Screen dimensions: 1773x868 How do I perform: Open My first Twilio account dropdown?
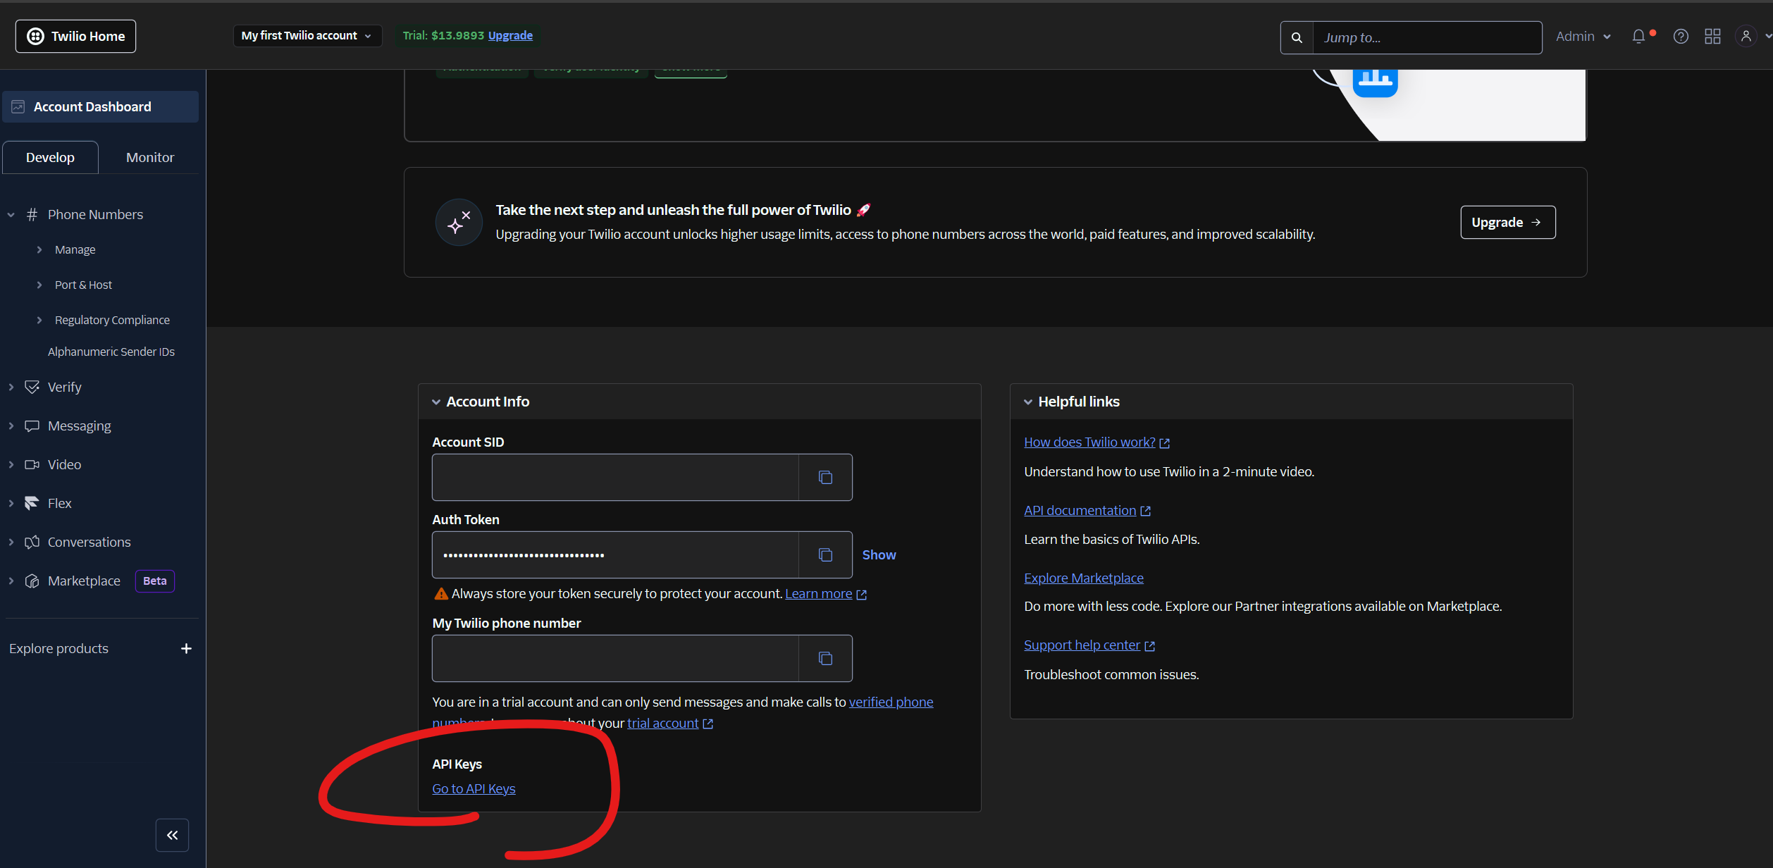tap(307, 36)
